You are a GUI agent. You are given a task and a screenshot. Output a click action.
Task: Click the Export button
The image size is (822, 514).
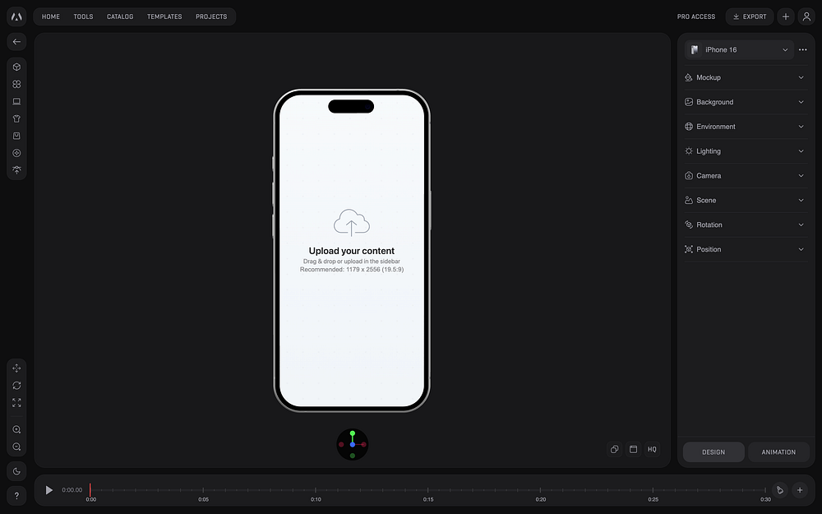pyautogui.click(x=750, y=16)
